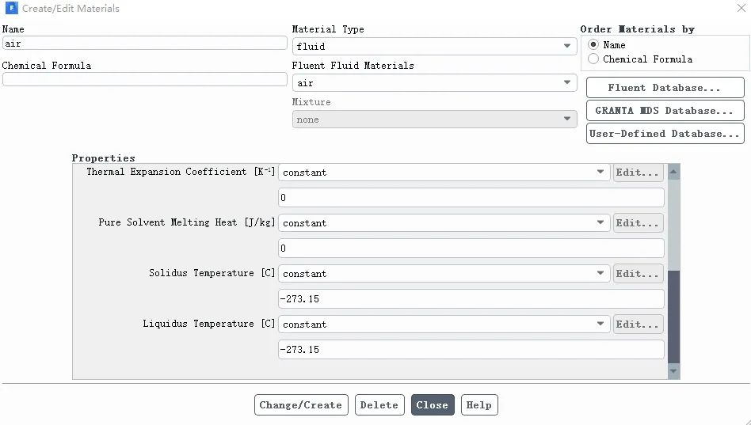
Task: Open the Pure Solvent Melting Heat dropdown
Action: click(444, 223)
